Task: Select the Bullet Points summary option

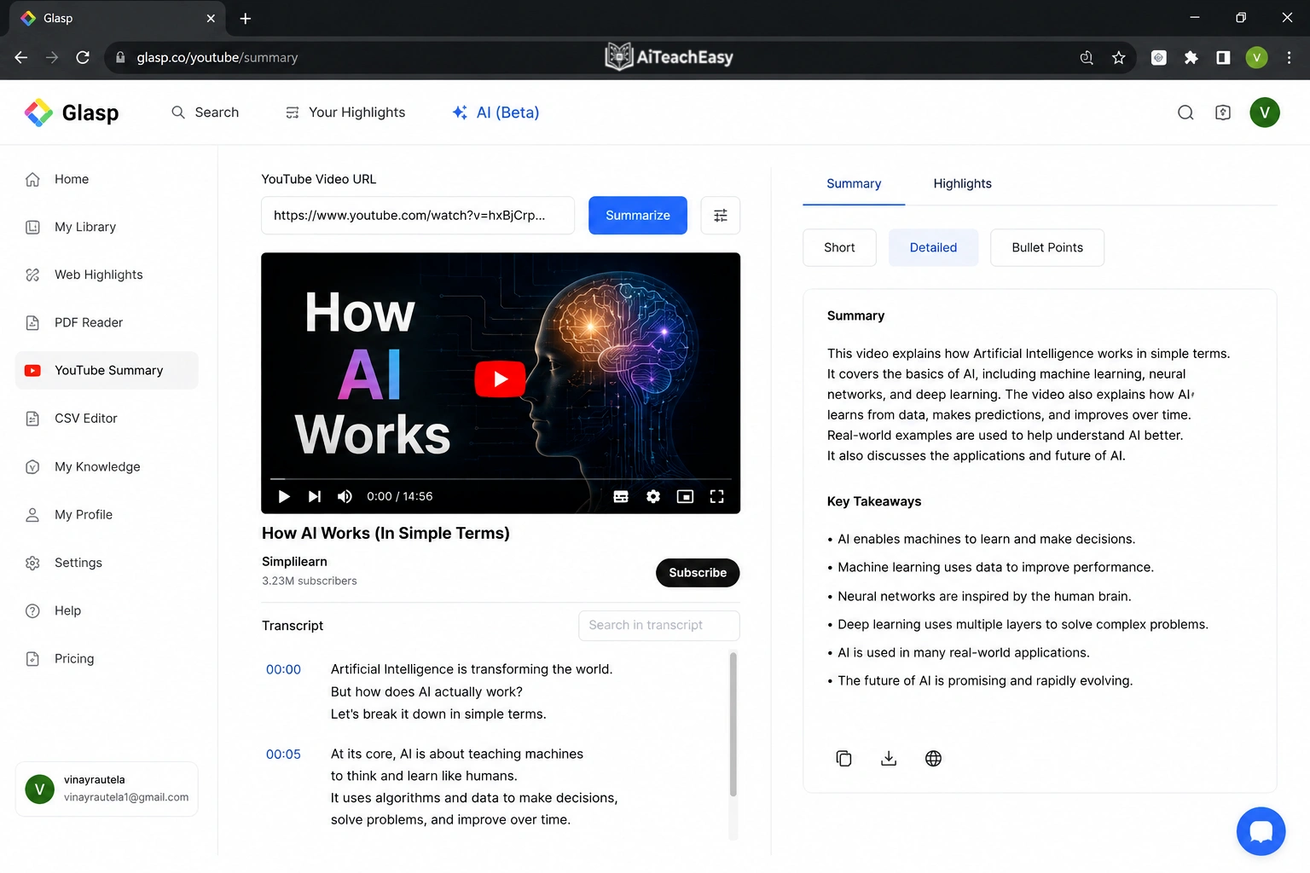Action: (x=1047, y=247)
